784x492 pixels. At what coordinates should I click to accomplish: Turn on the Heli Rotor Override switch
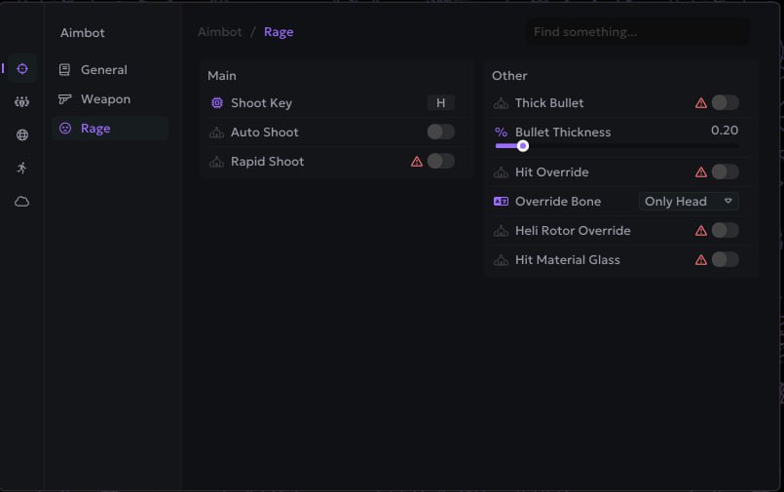pos(725,231)
